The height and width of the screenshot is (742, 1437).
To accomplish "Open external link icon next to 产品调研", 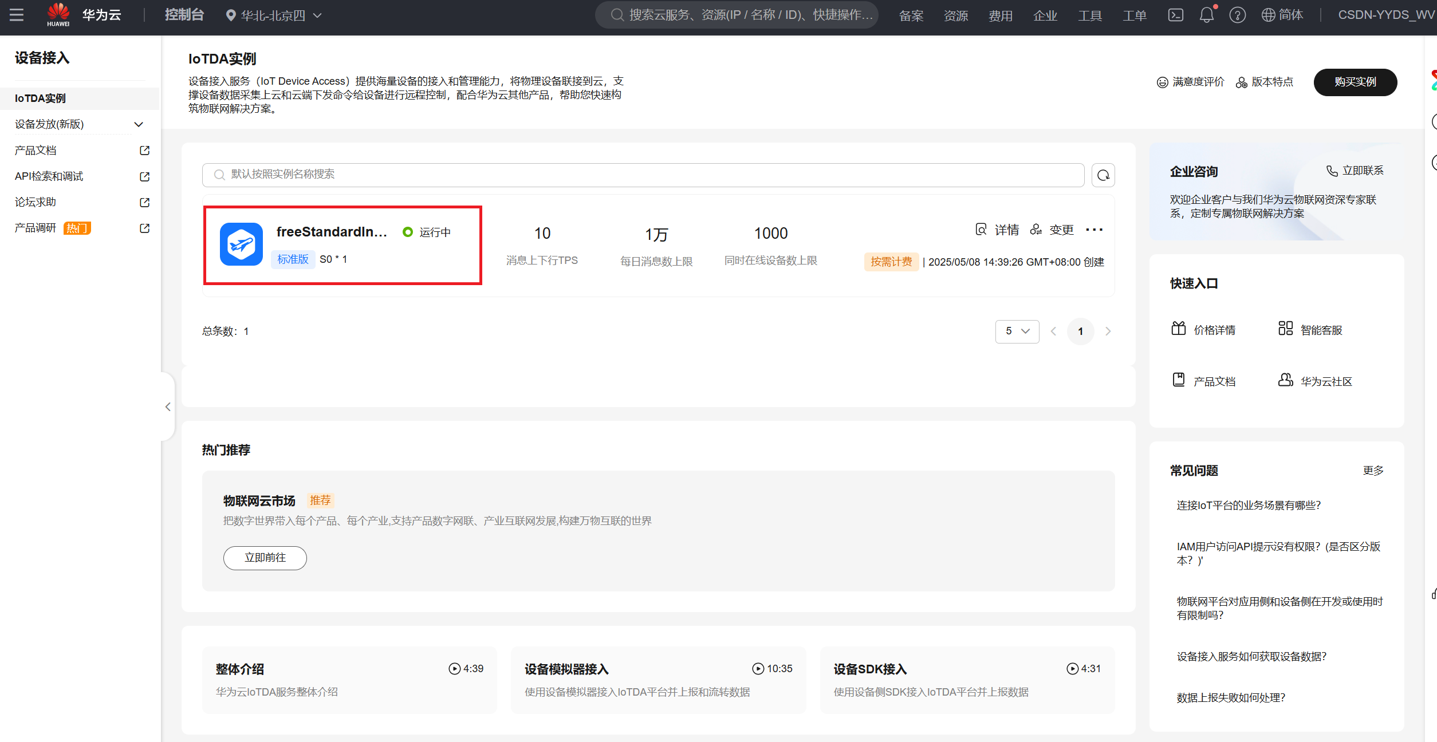I will click(x=145, y=228).
